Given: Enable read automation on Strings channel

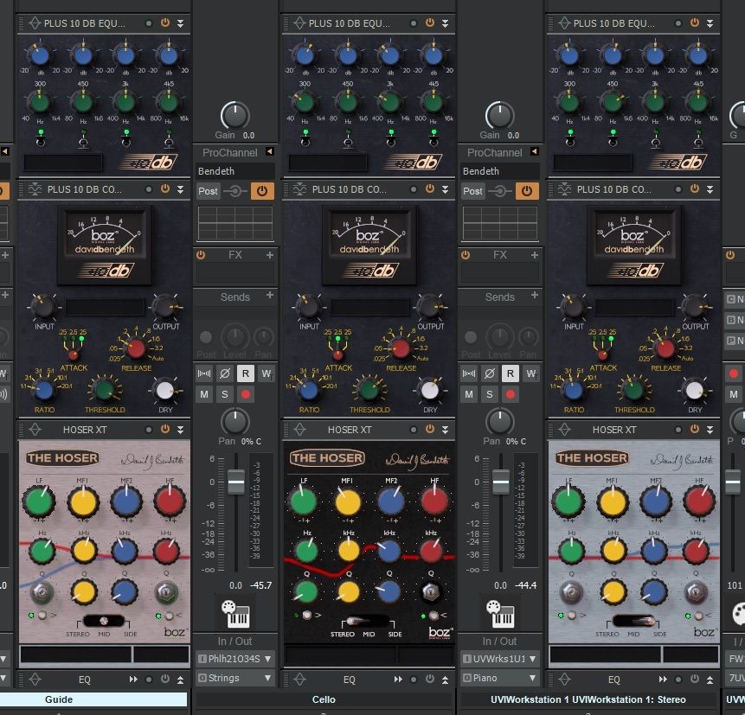Looking at the screenshot, I should [x=247, y=373].
